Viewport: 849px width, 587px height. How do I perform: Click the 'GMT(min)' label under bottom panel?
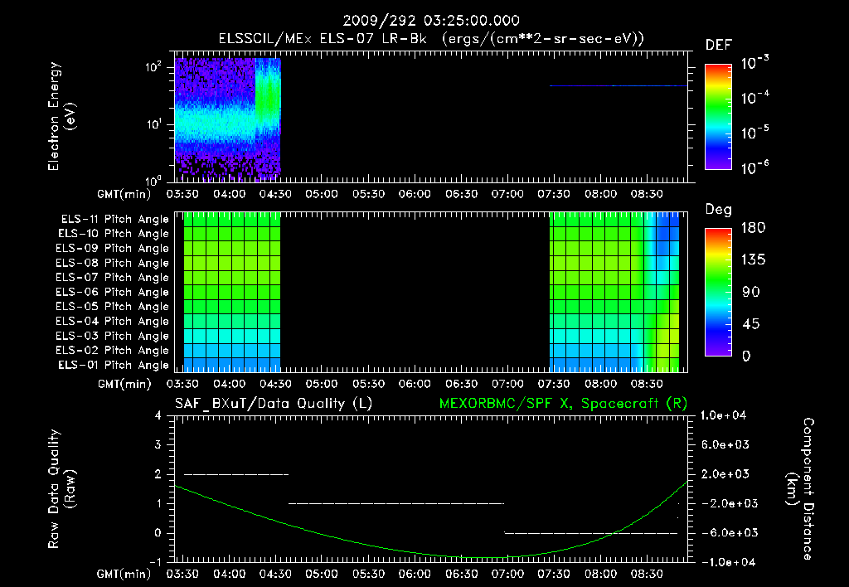pyautogui.click(x=124, y=574)
